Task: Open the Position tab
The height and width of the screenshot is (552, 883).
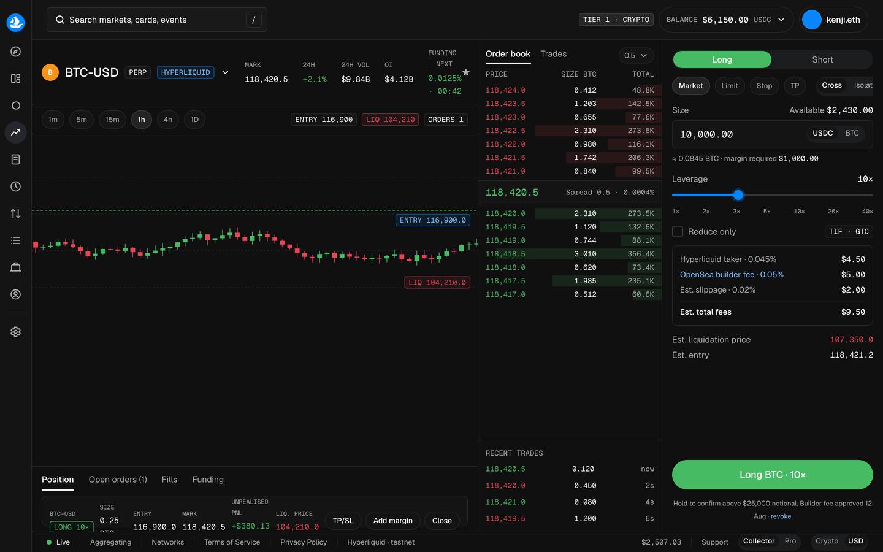Action: click(58, 480)
